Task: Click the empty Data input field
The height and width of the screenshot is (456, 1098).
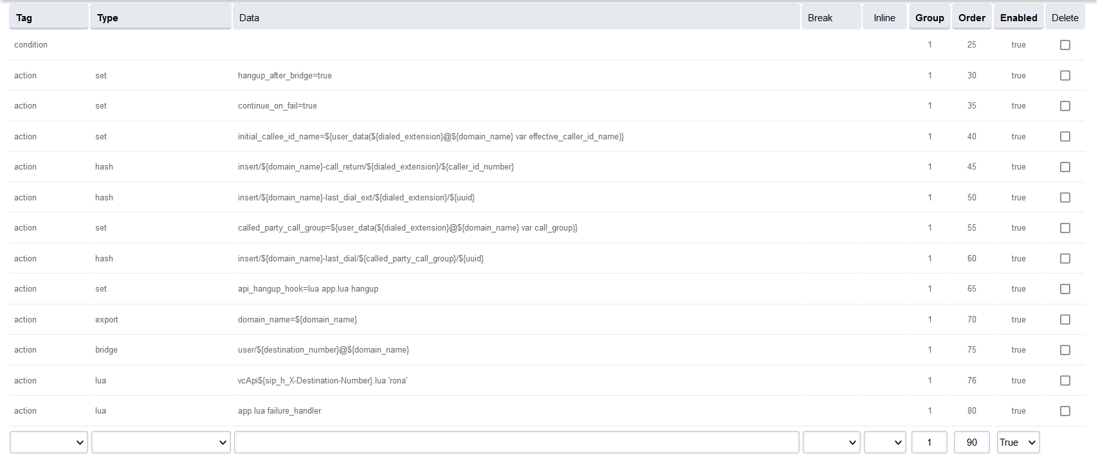Action: coord(517,443)
